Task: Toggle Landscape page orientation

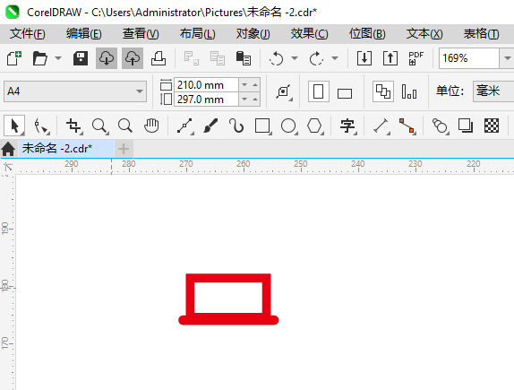Action: coord(345,93)
